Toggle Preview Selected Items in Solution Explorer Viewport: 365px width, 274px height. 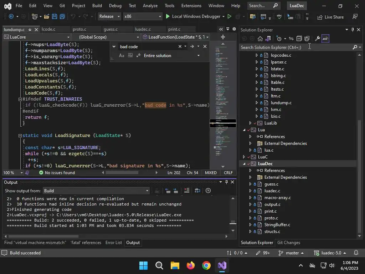[x=325, y=39]
